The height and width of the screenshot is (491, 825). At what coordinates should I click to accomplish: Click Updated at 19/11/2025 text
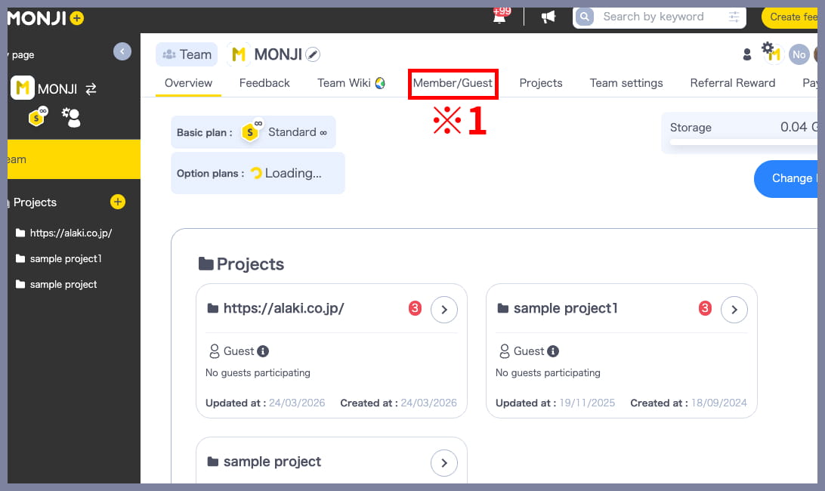(x=555, y=403)
